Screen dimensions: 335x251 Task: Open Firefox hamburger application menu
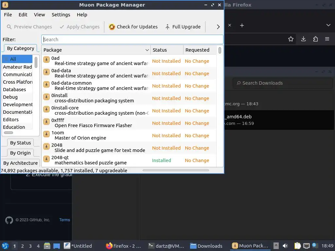point(327,39)
